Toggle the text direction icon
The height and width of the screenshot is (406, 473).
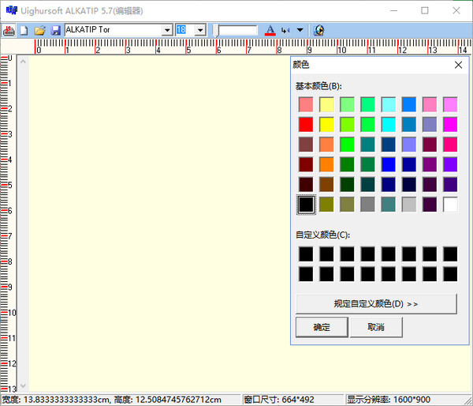pyautogui.click(x=285, y=30)
